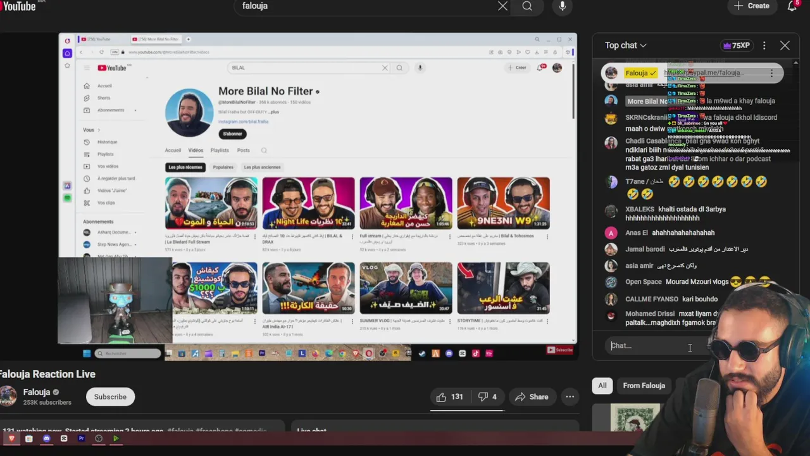
Task: Open 'À regarder plus tard' list
Action: click(116, 179)
